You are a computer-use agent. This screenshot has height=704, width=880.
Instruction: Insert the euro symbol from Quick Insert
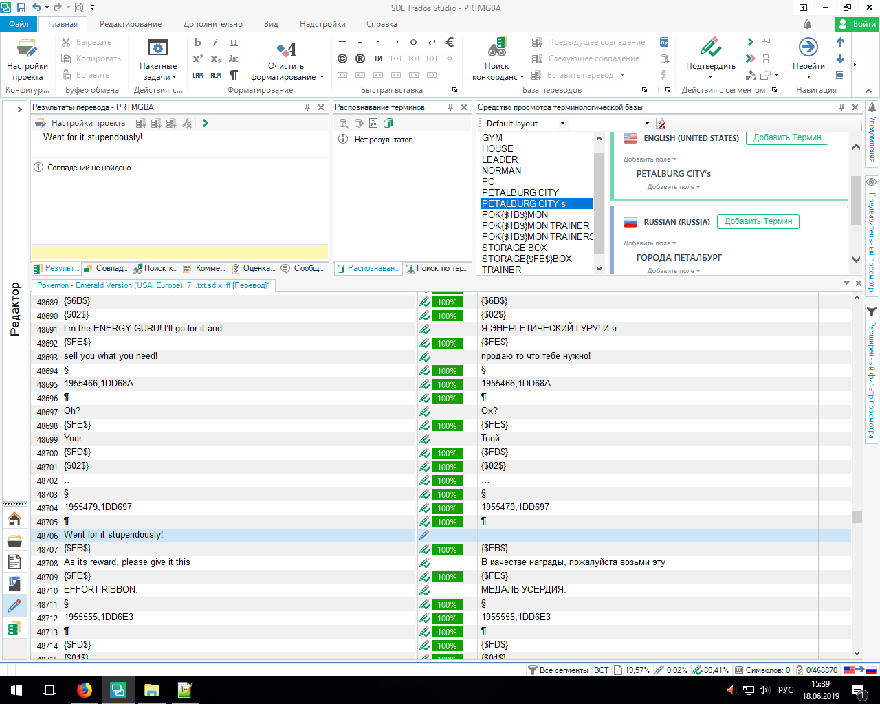tap(450, 43)
